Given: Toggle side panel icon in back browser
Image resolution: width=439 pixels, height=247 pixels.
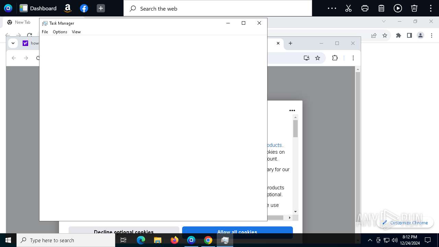Looking at the screenshot, I should (410, 35).
